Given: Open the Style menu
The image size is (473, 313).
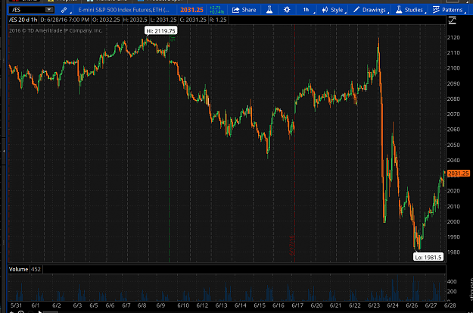Looking at the screenshot, I should point(334,10).
